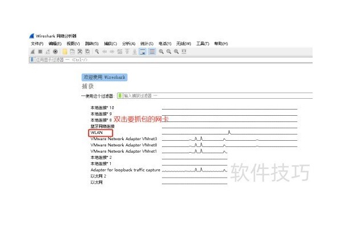Click the display filter bookmark icon

point(32,60)
